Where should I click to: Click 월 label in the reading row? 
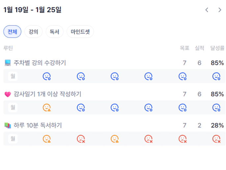pyautogui.click(x=13, y=139)
